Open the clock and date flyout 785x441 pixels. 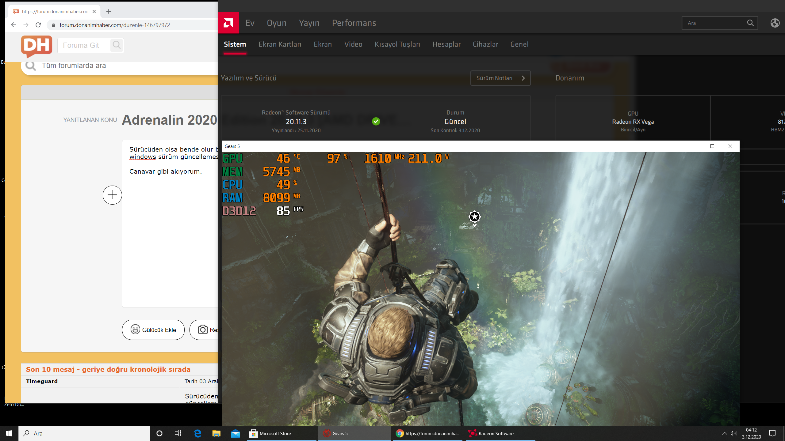751,433
